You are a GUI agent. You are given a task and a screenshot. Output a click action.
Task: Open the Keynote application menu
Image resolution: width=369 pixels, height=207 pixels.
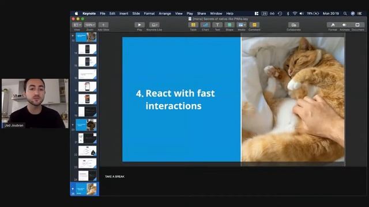[89, 14]
